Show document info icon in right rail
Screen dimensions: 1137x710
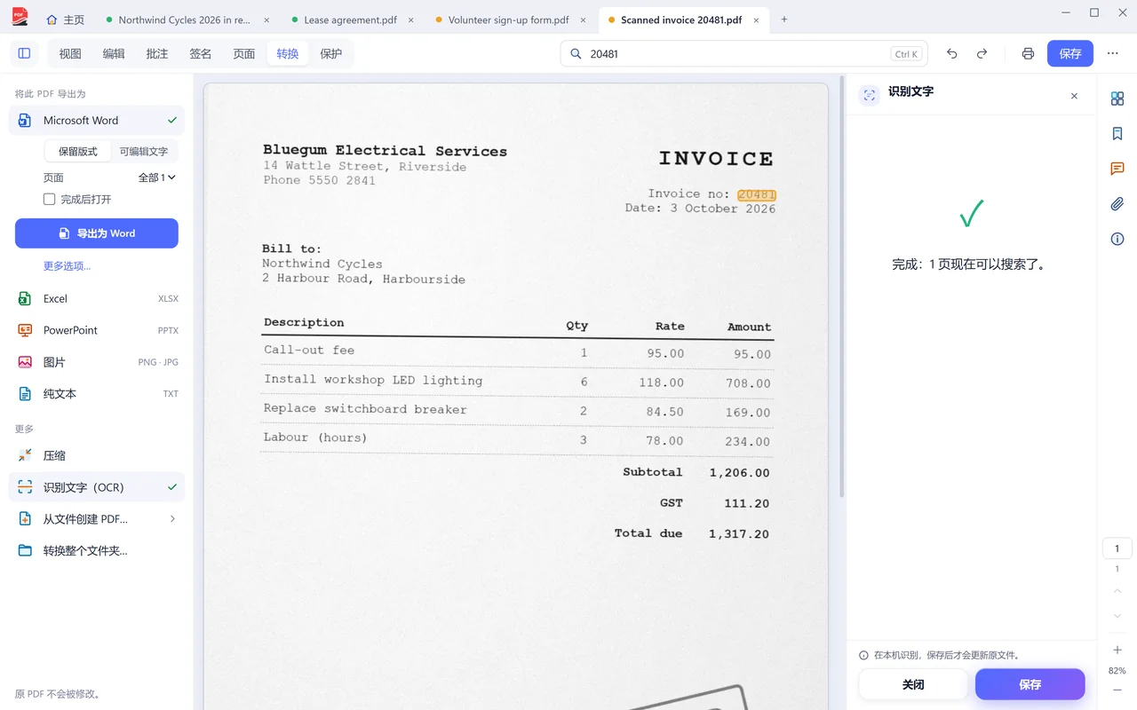coord(1117,239)
